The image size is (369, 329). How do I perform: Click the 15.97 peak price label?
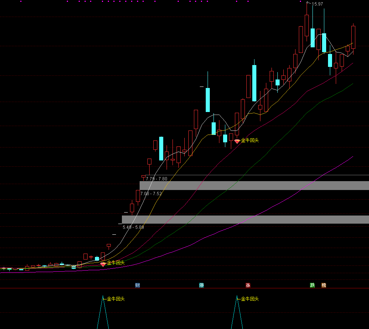click(317, 4)
